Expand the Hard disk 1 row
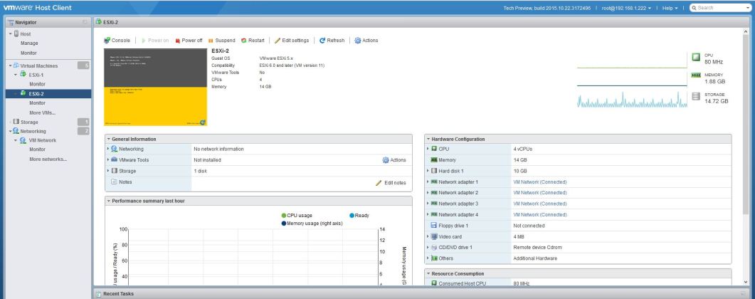This screenshot has width=755, height=299. (x=428, y=171)
